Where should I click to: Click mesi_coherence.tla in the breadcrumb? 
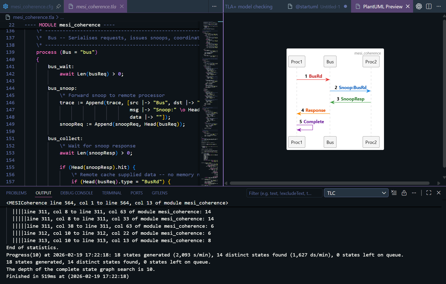click(33, 17)
